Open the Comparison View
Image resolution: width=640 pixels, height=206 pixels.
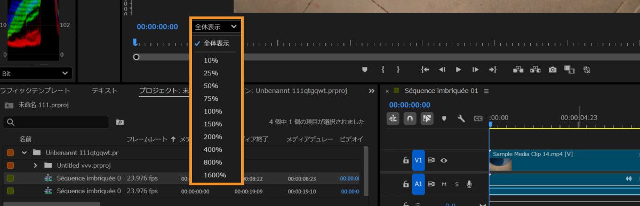tap(569, 70)
